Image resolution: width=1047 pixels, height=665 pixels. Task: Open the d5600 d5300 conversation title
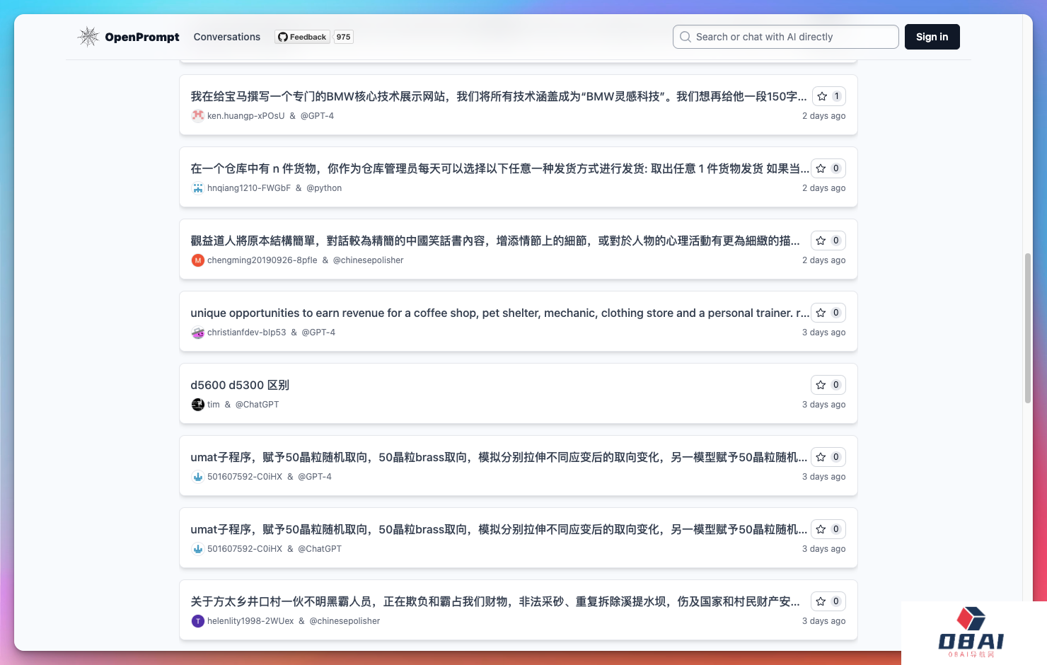click(x=240, y=385)
